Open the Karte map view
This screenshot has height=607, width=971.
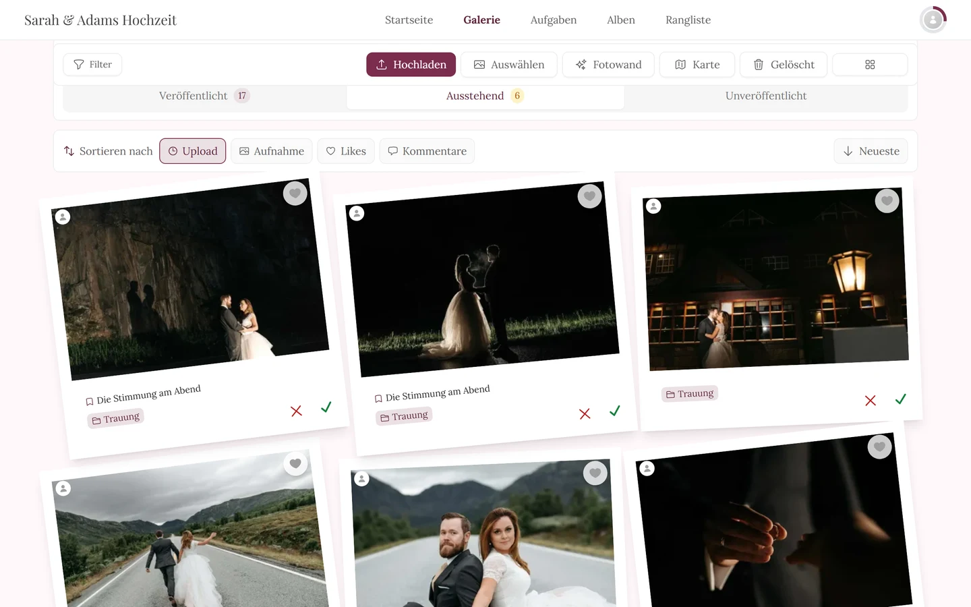click(x=697, y=65)
